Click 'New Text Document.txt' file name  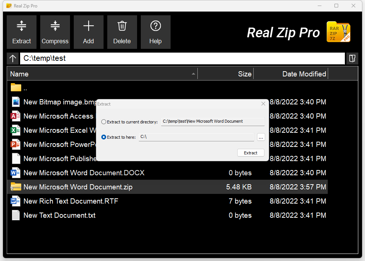coord(59,216)
